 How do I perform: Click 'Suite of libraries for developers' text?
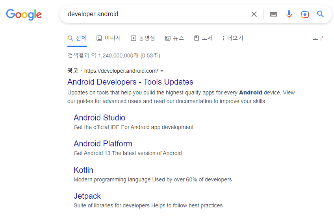[x=148, y=206]
